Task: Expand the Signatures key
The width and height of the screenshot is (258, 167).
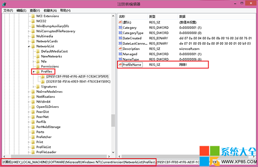Action: pos(34,87)
